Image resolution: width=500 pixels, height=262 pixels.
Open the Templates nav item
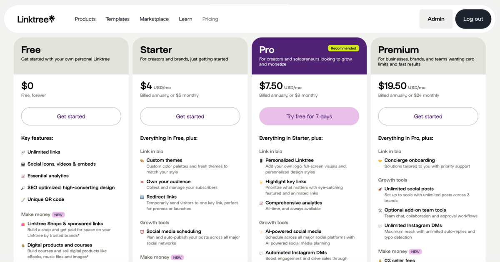coord(117,19)
